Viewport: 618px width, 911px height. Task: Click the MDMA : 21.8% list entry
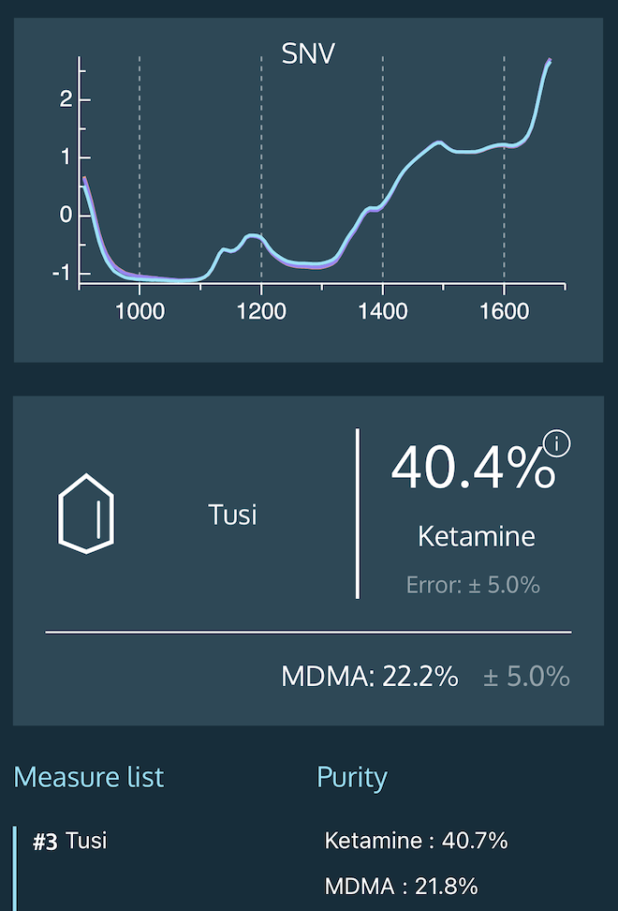tap(401, 886)
